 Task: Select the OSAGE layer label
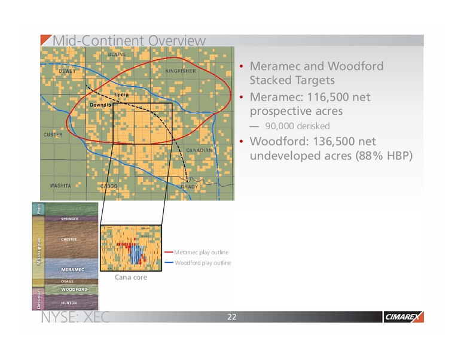[67, 281]
